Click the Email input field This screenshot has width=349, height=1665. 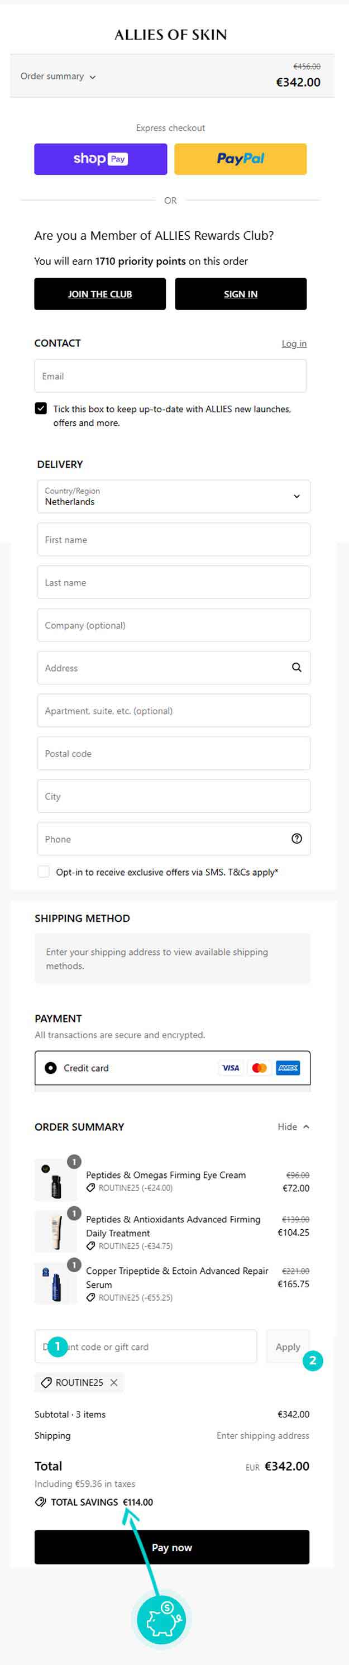(170, 376)
